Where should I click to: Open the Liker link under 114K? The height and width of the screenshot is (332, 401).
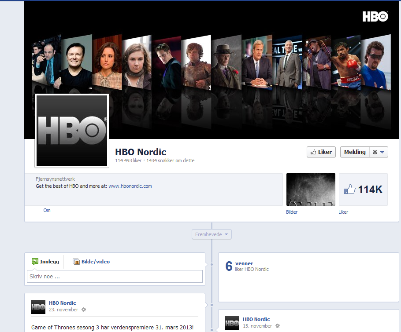pos(343,212)
